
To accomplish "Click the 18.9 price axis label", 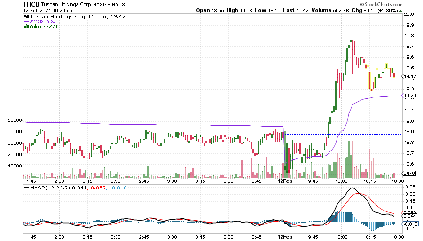I will click(409, 132).
